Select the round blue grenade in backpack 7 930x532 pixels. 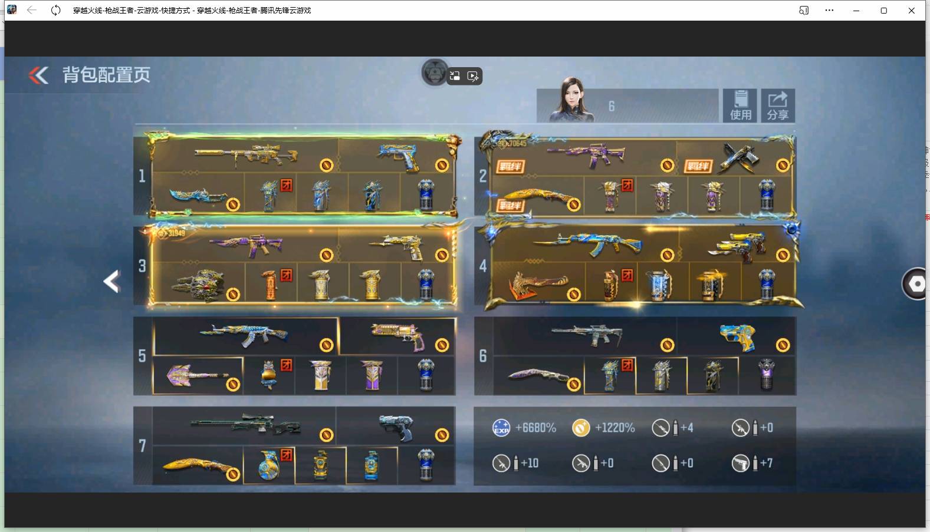click(269, 465)
